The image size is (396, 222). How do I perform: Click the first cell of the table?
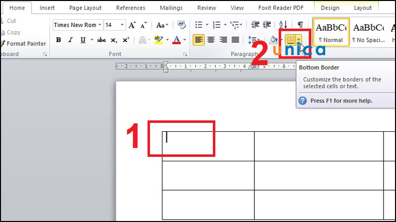[x=208, y=146]
